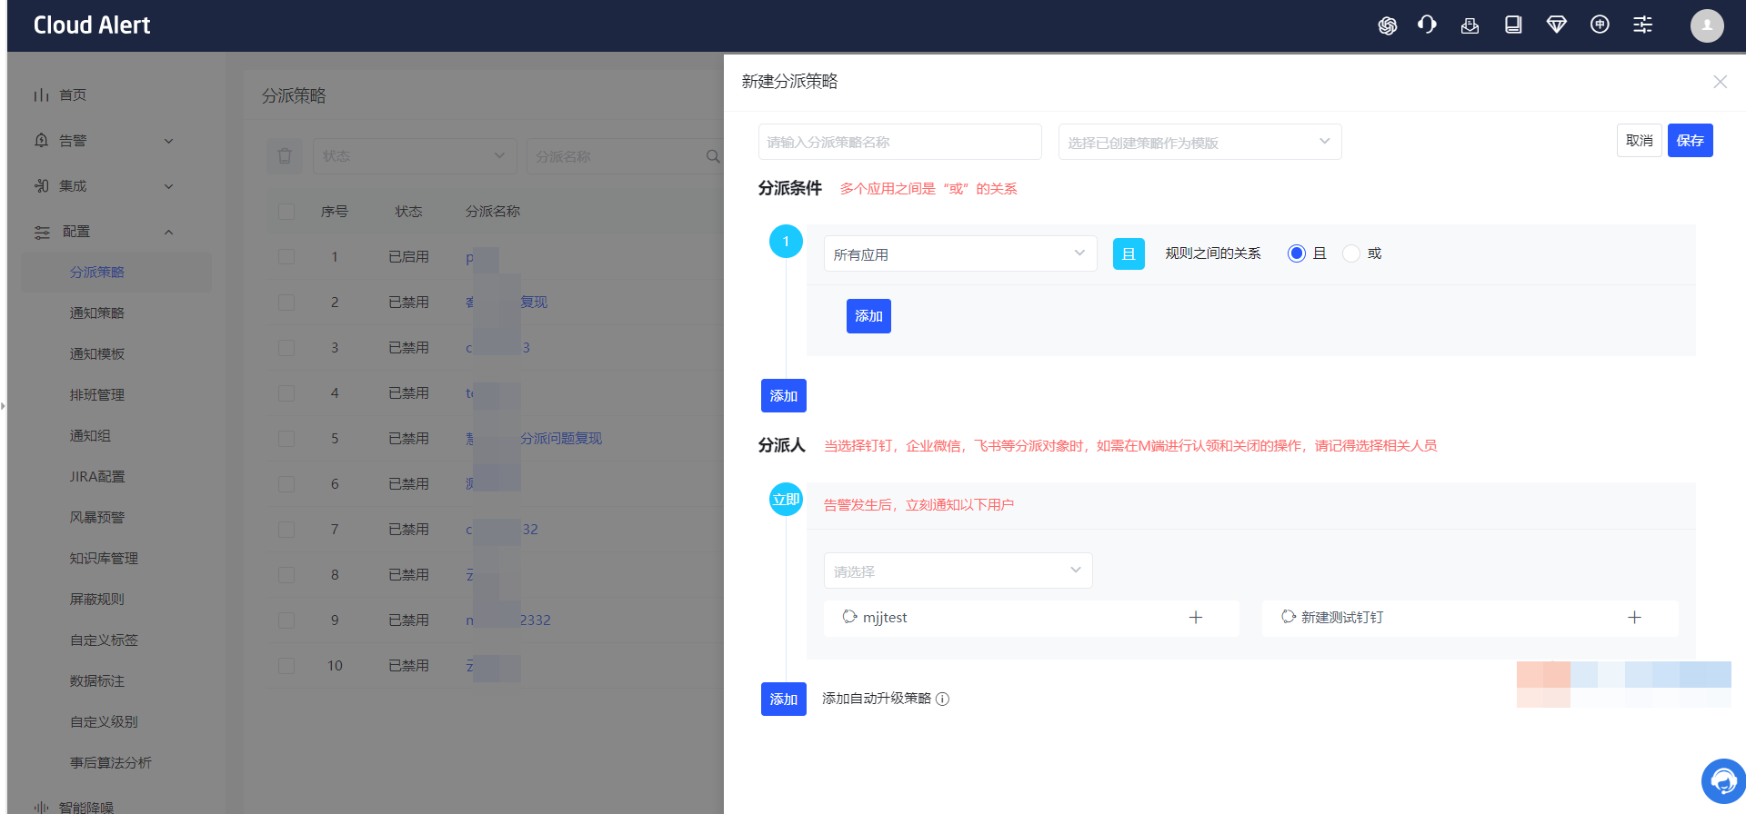Open the 选择已创建策略作为模版 dropdown
This screenshot has width=1746, height=814.
click(x=1199, y=142)
